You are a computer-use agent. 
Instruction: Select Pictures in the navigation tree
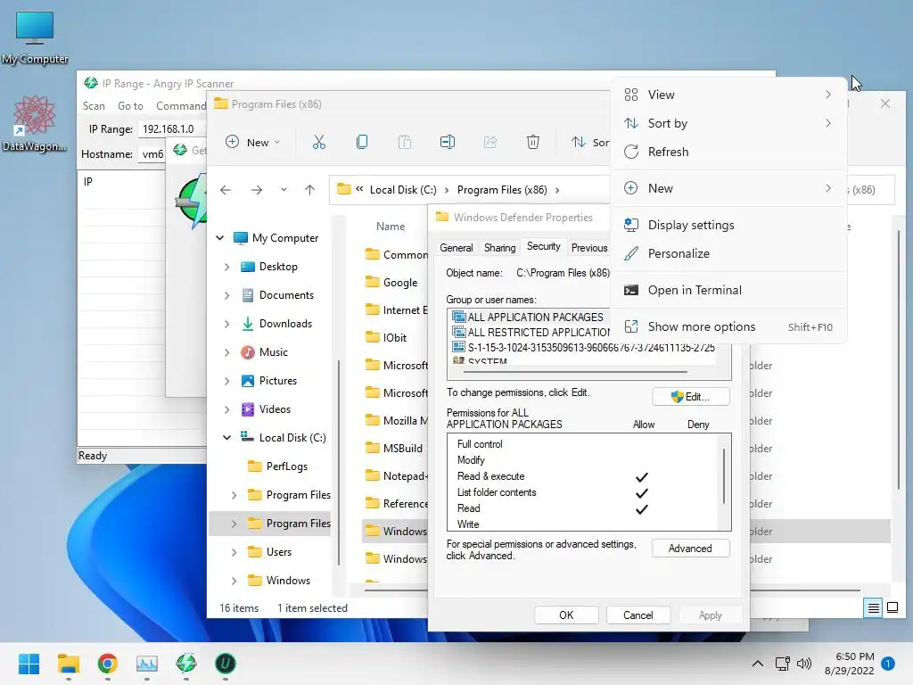278,381
